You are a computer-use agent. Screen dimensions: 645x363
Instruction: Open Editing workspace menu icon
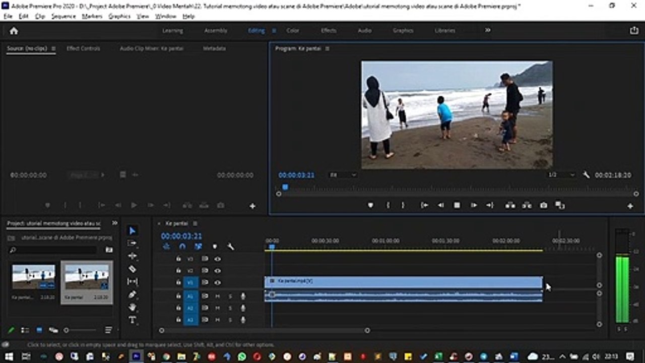[274, 31]
